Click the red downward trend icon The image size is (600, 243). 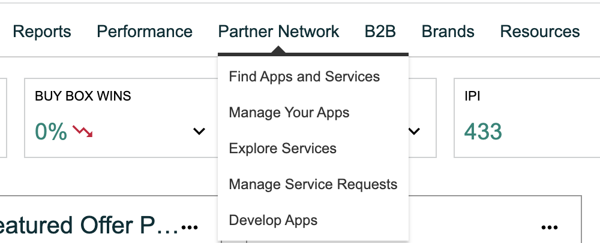tap(83, 131)
